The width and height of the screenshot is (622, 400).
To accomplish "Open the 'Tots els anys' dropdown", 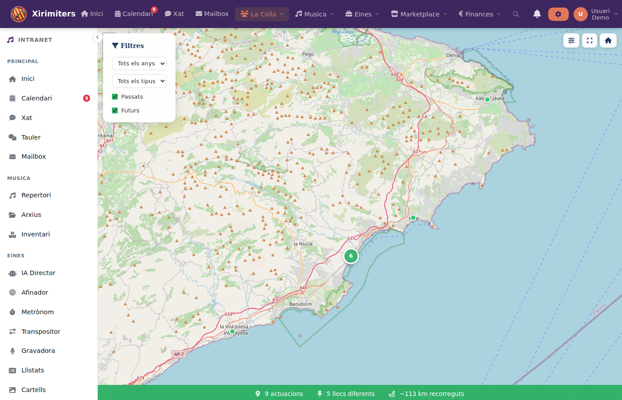I will coord(139,63).
